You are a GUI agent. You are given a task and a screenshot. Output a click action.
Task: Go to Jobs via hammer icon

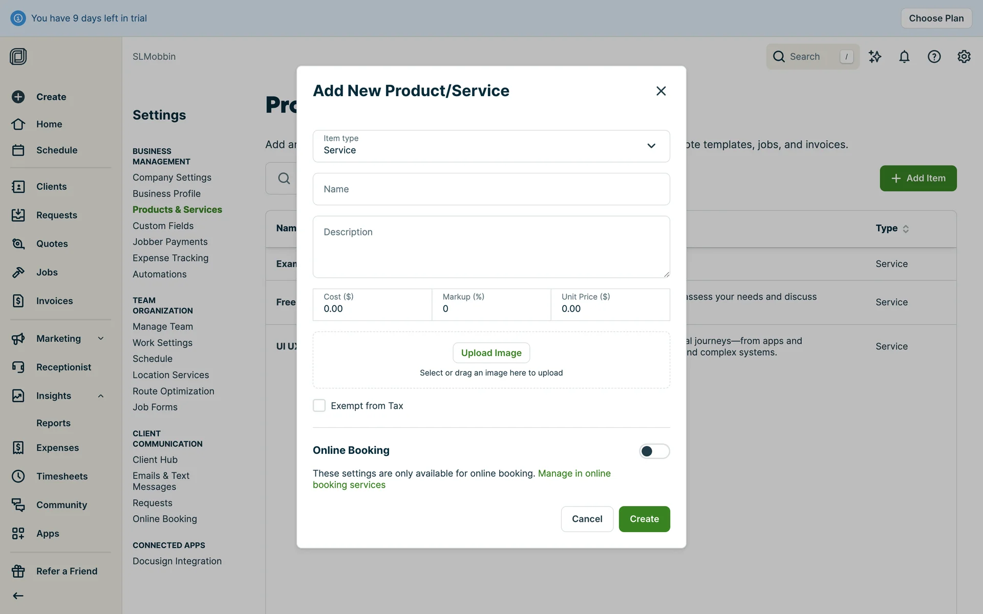(18, 272)
